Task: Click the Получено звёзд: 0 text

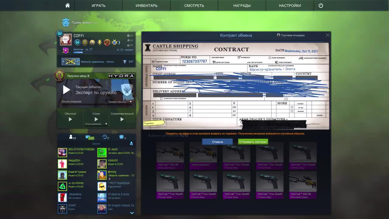Action: [x=78, y=76]
